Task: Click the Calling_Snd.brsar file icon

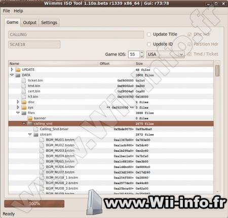Action: pyautogui.click(x=36, y=129)
